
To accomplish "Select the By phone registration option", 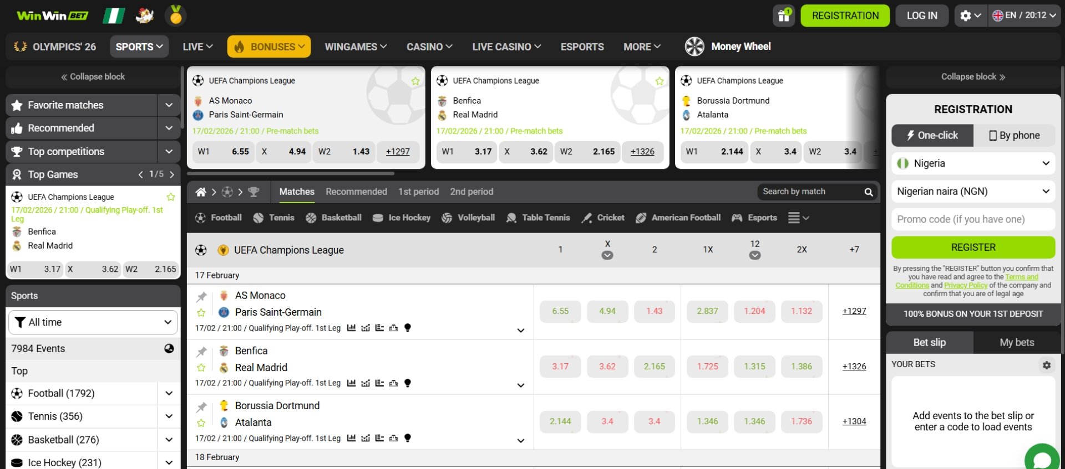I will click(x=1014, y=136).
